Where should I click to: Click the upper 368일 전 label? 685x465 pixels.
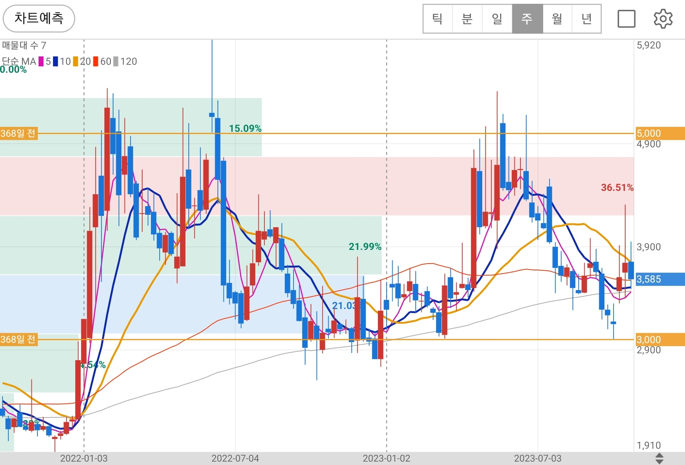tap(19, 133)
